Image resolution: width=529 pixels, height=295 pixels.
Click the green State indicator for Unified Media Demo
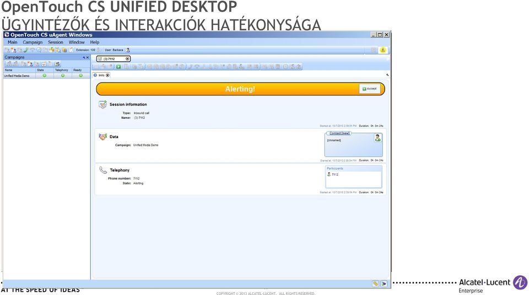point(45,76)
